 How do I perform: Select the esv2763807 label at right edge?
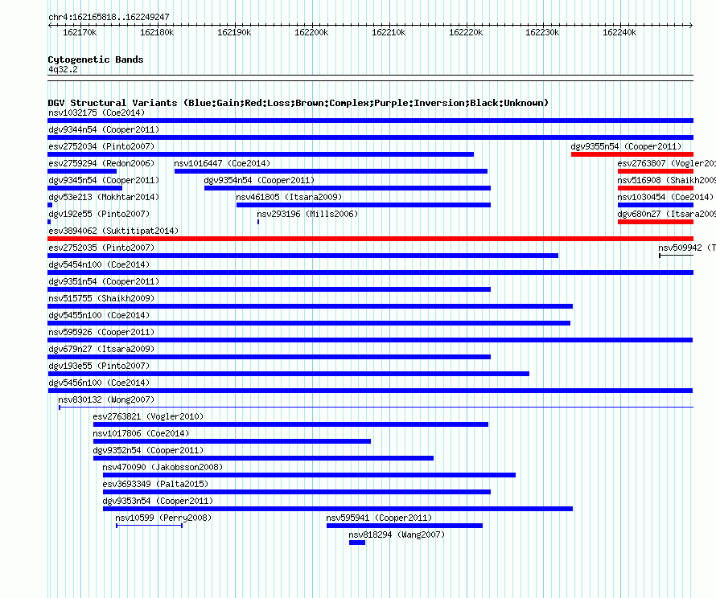(x=666, y=163)
